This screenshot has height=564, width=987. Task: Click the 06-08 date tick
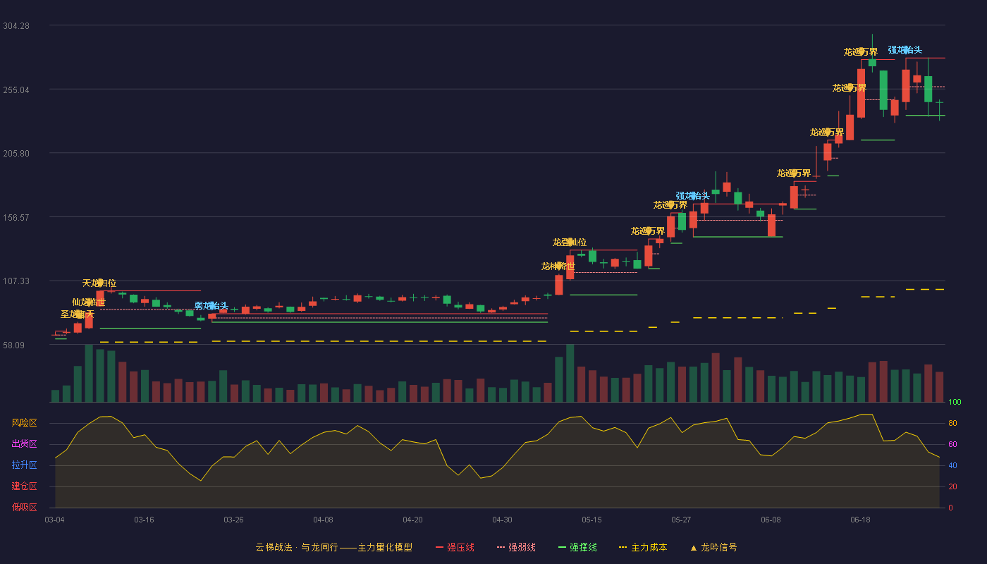(x=771, y=520)
